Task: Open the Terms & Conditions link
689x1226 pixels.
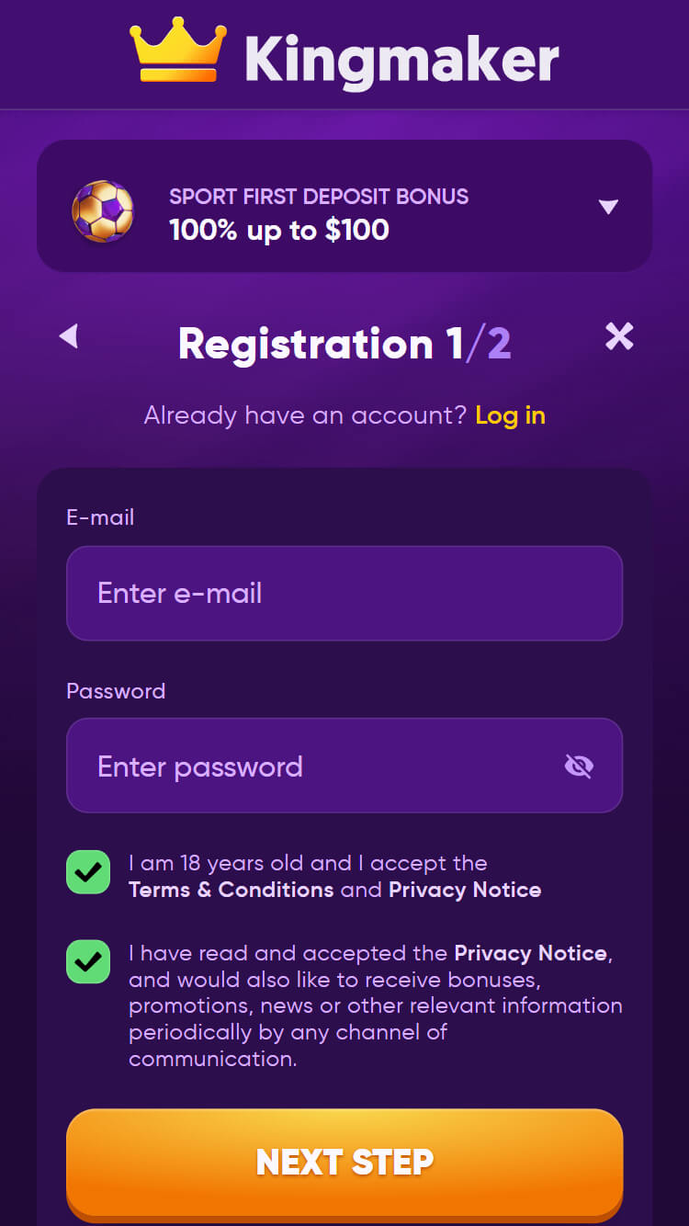Action: coord(232,890)
